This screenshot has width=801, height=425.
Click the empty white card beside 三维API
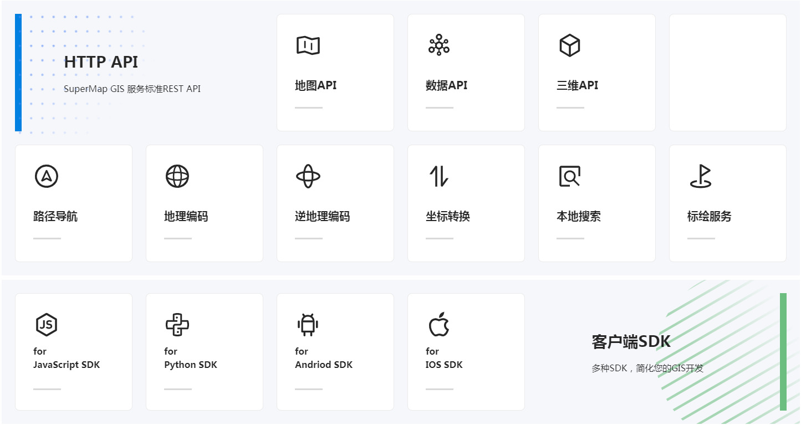727,73
